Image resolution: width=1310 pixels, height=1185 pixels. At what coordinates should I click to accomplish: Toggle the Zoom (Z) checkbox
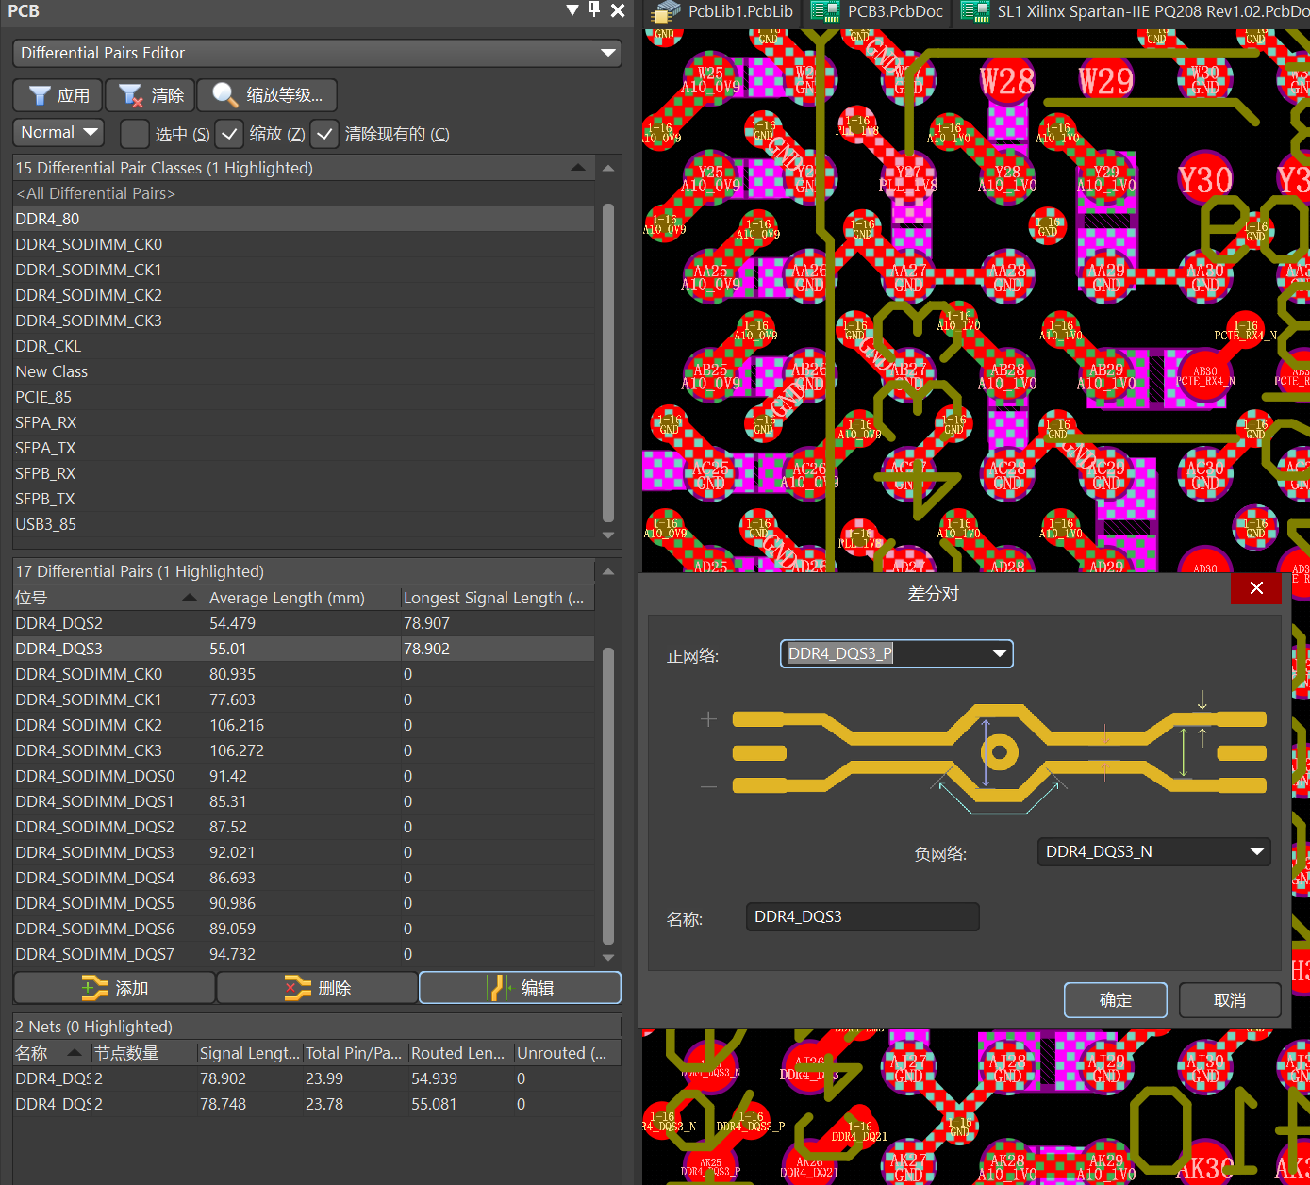(229, 134)
